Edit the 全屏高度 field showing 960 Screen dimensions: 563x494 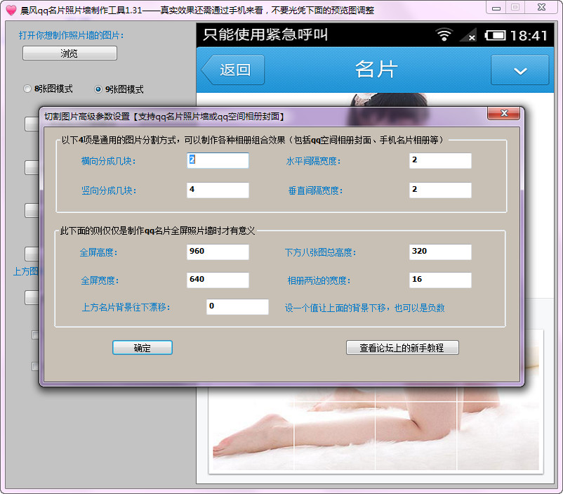(218, 252)
